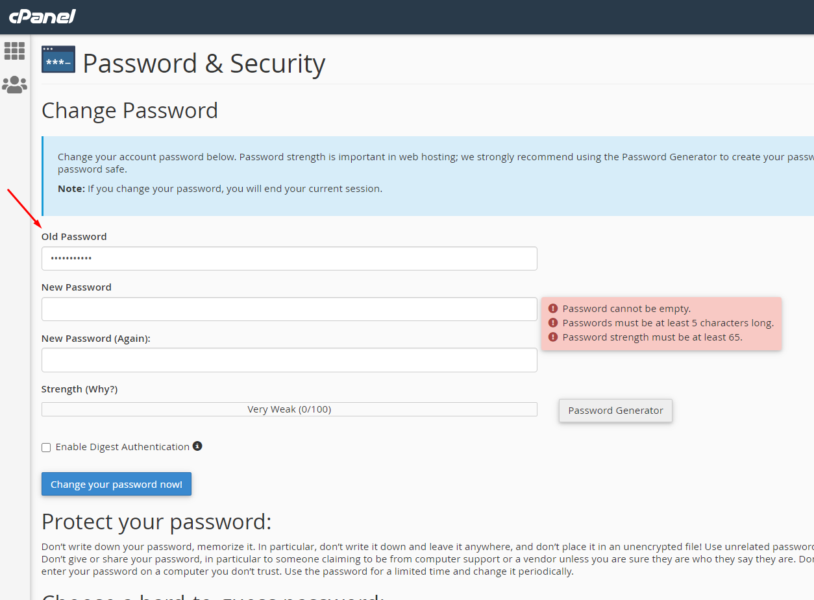Viewport: 814px width, 600px height.
Task: Click error icon beside 'Password cannot be empty'
Action: (x=553, y=309)
